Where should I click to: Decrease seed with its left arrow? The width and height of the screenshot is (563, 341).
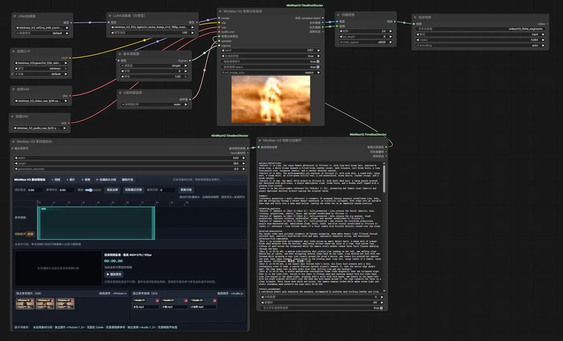[x=223, y=51]
